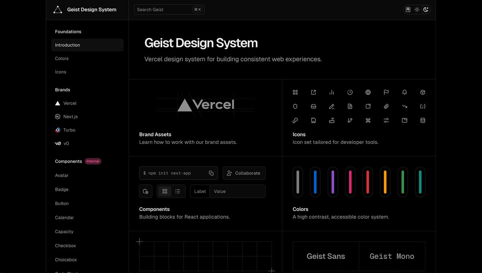Click the wifi router icon
The width and height of the screenshot is (482, 273).
pyautogui.click(x=332, y=120)
